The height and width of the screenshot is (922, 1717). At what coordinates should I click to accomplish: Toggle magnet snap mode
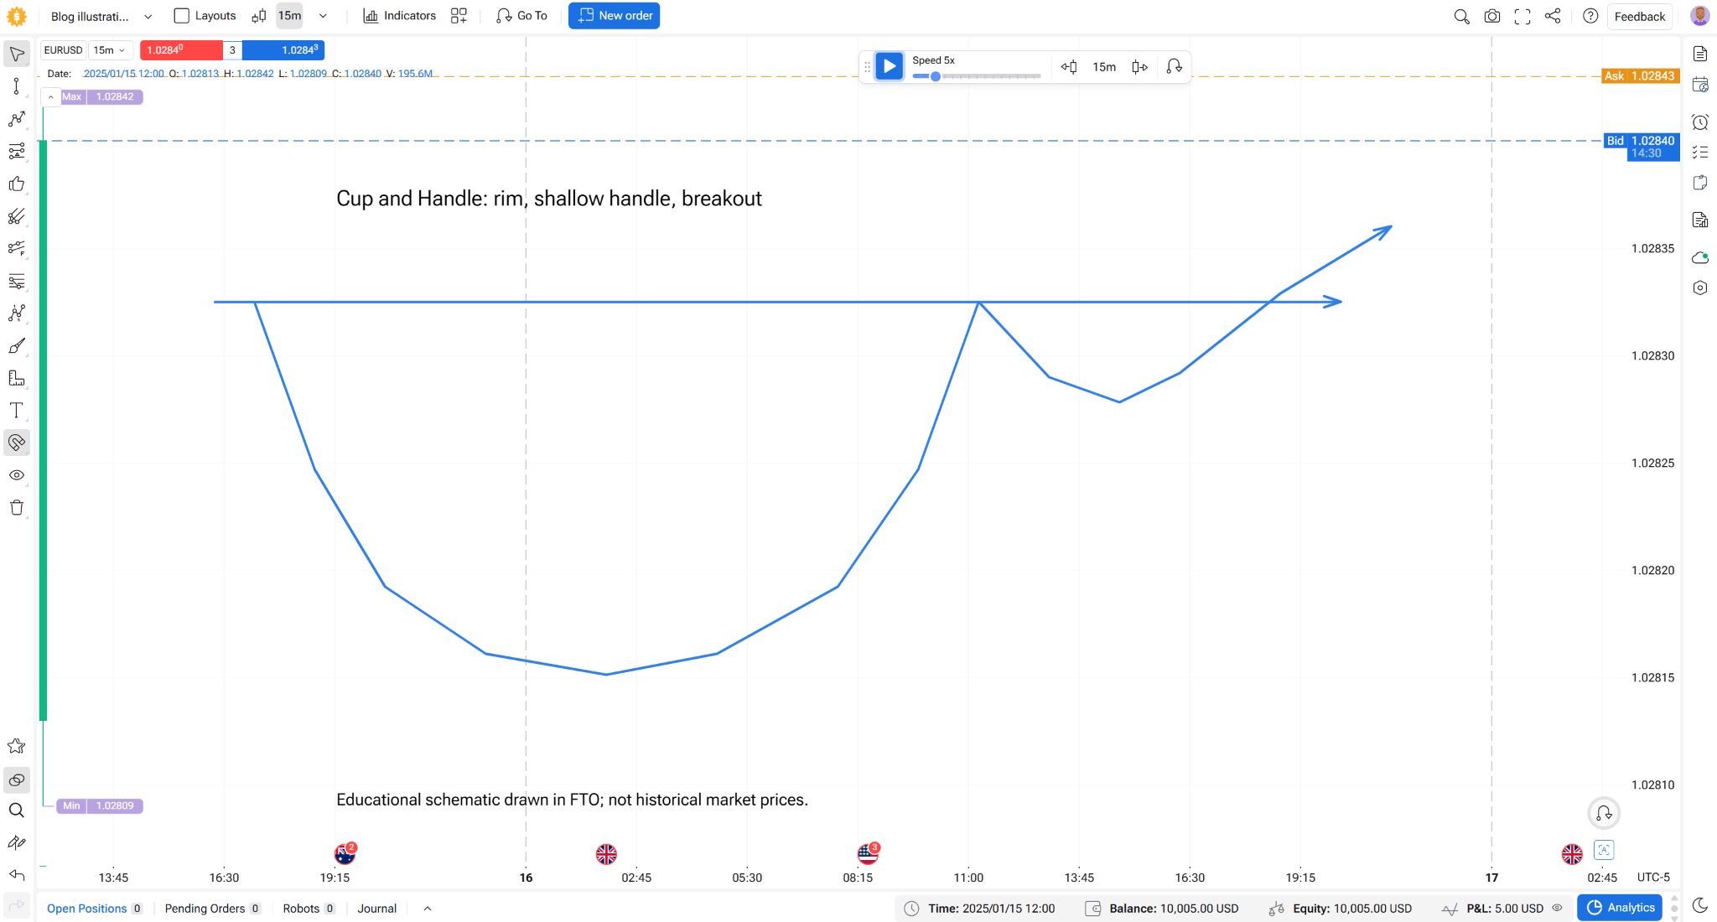point(17,443)
